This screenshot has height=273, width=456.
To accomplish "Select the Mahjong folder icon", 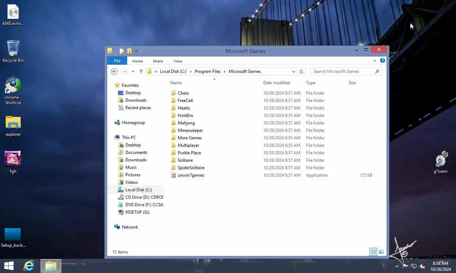I will coord(173,123).
